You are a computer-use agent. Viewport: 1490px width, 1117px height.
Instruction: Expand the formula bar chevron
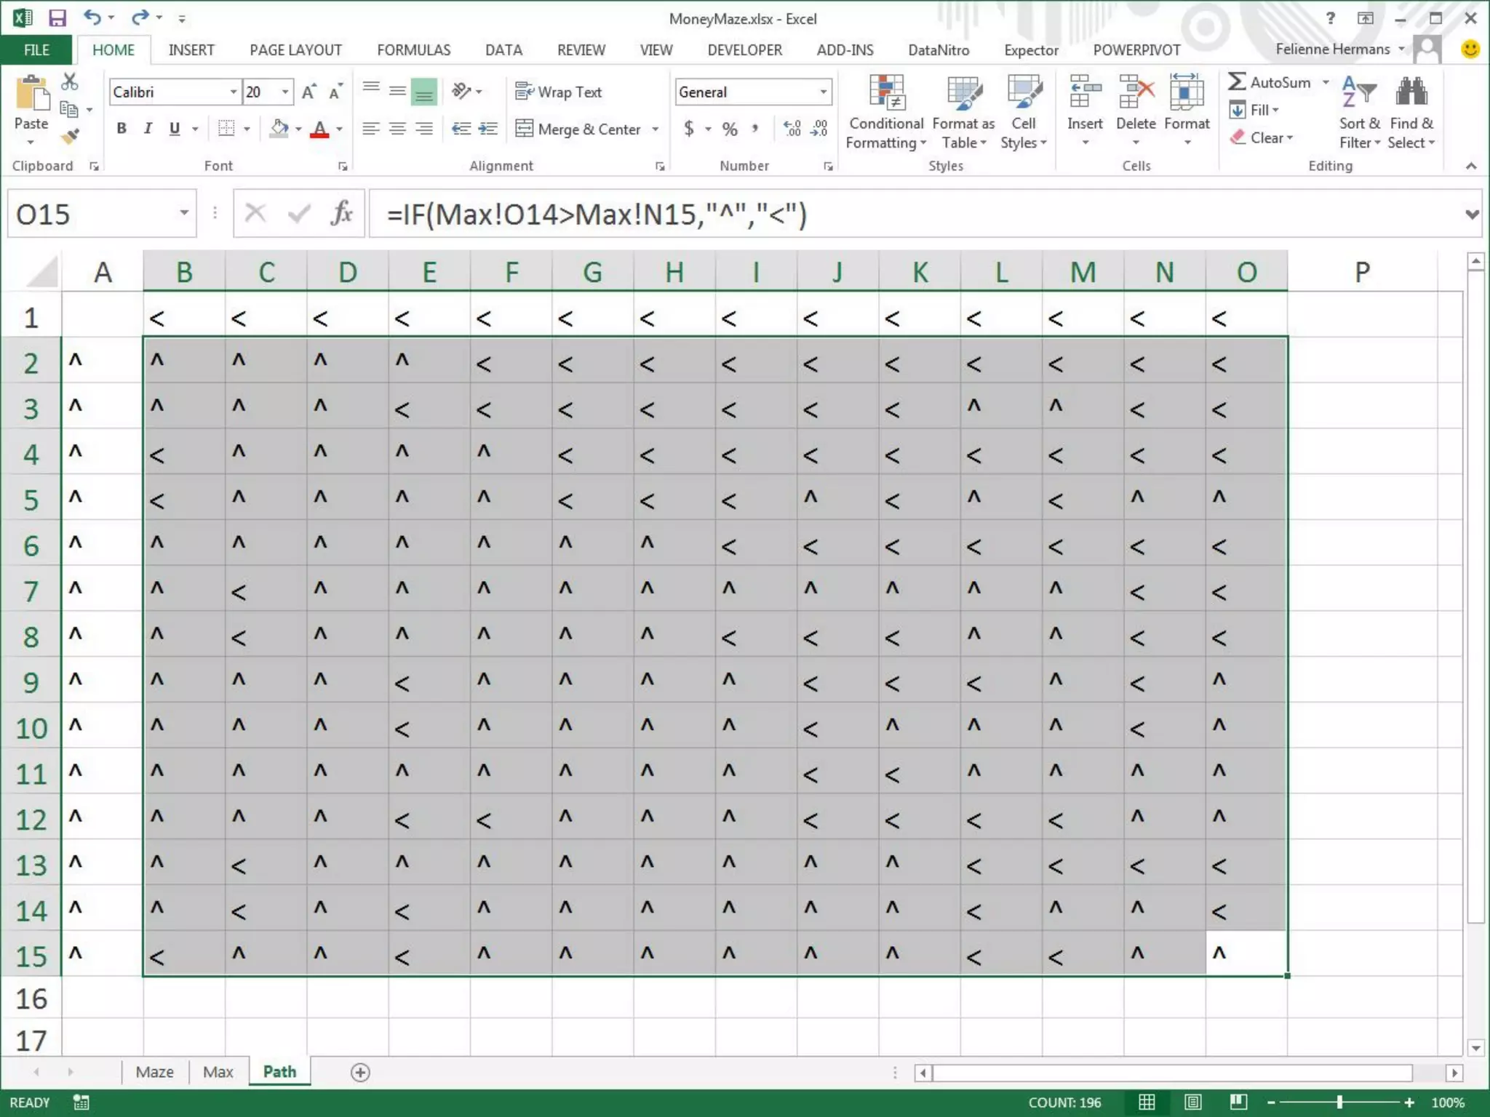[1472, 214]
